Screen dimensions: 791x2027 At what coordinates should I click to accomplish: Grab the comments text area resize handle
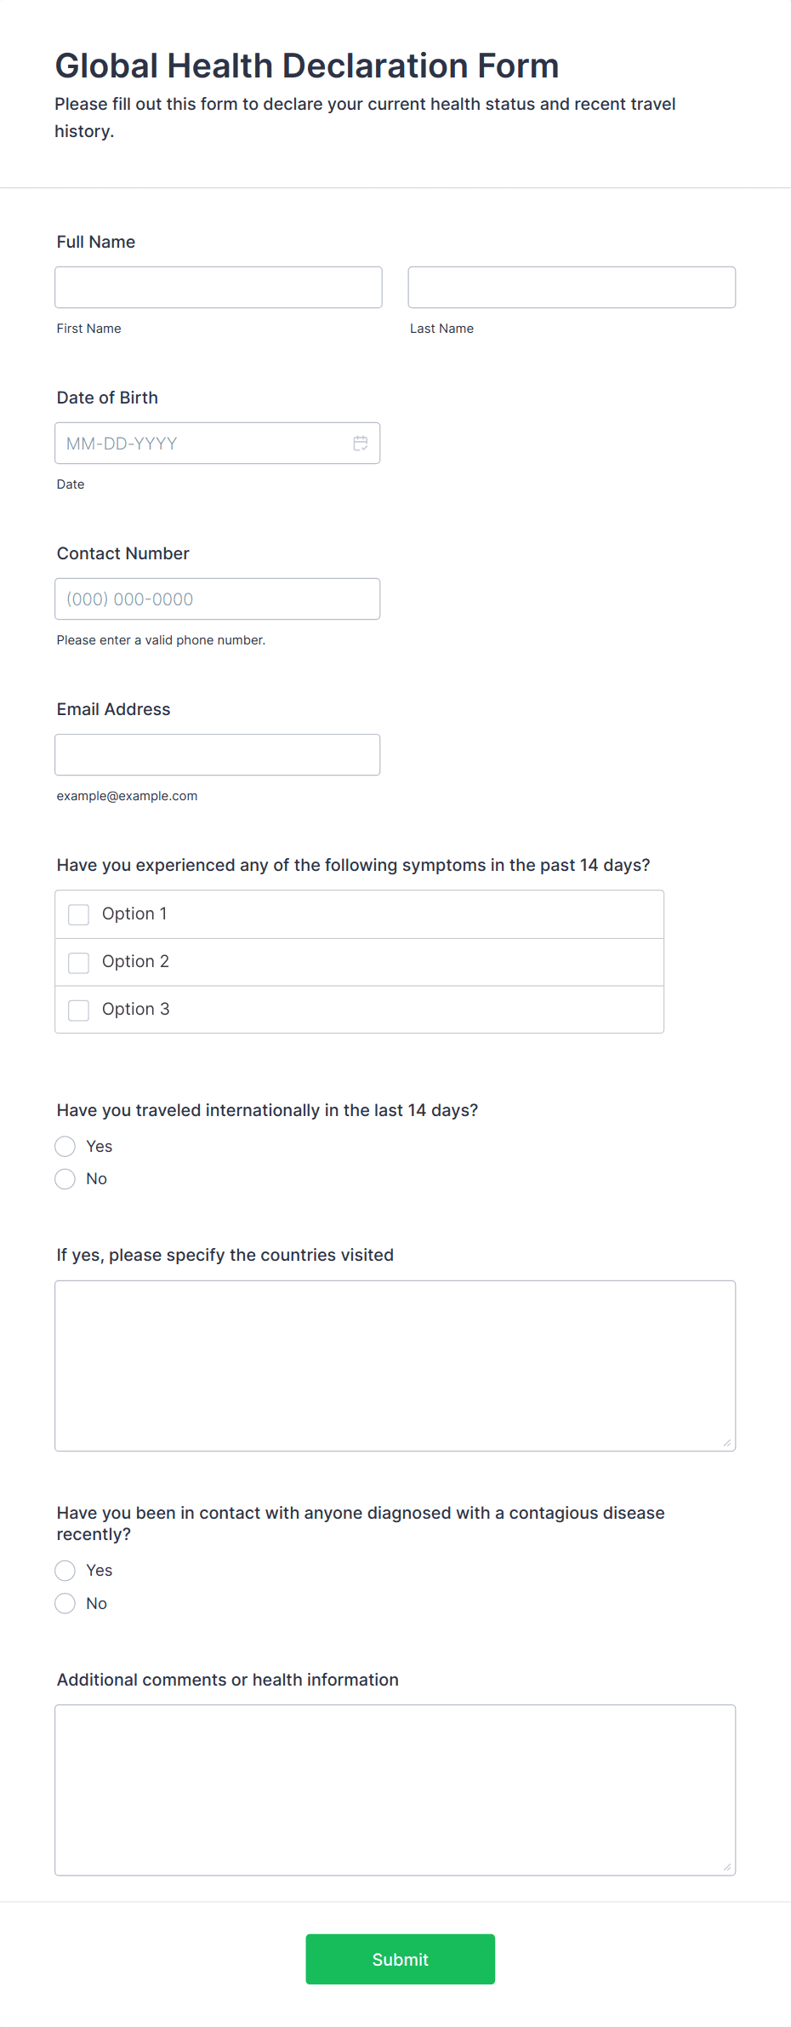[x=727, y=1867]
